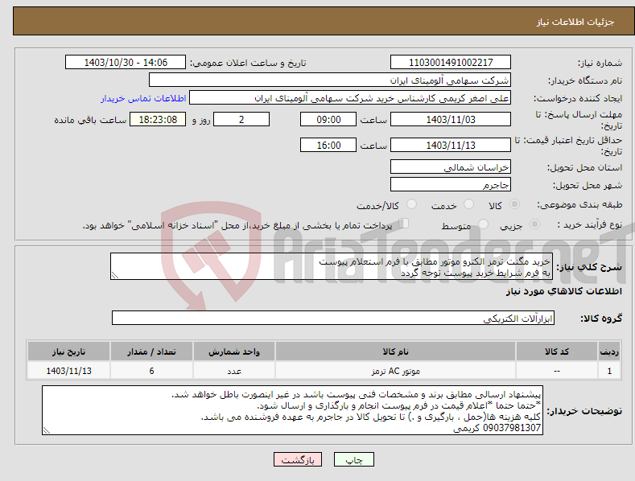Click the row number cell 1
Viewport: 635px width, 481px height.
[609, 371]
